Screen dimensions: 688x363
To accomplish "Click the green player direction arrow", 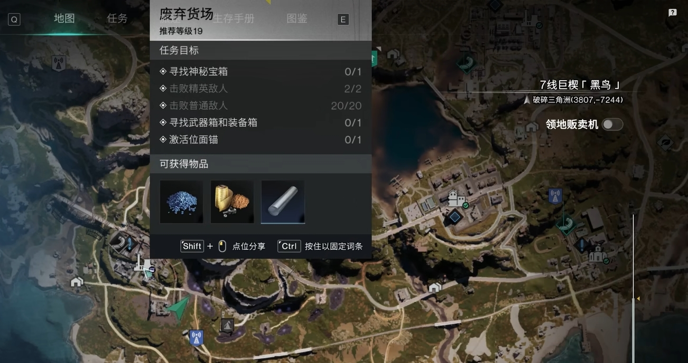I will [x=179, y=308].
